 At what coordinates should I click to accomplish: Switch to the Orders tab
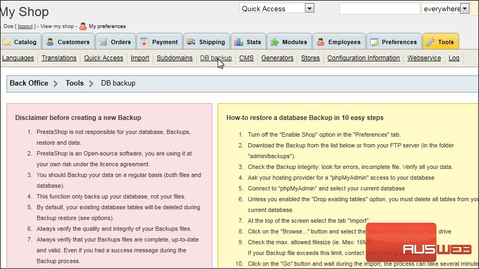115,41
